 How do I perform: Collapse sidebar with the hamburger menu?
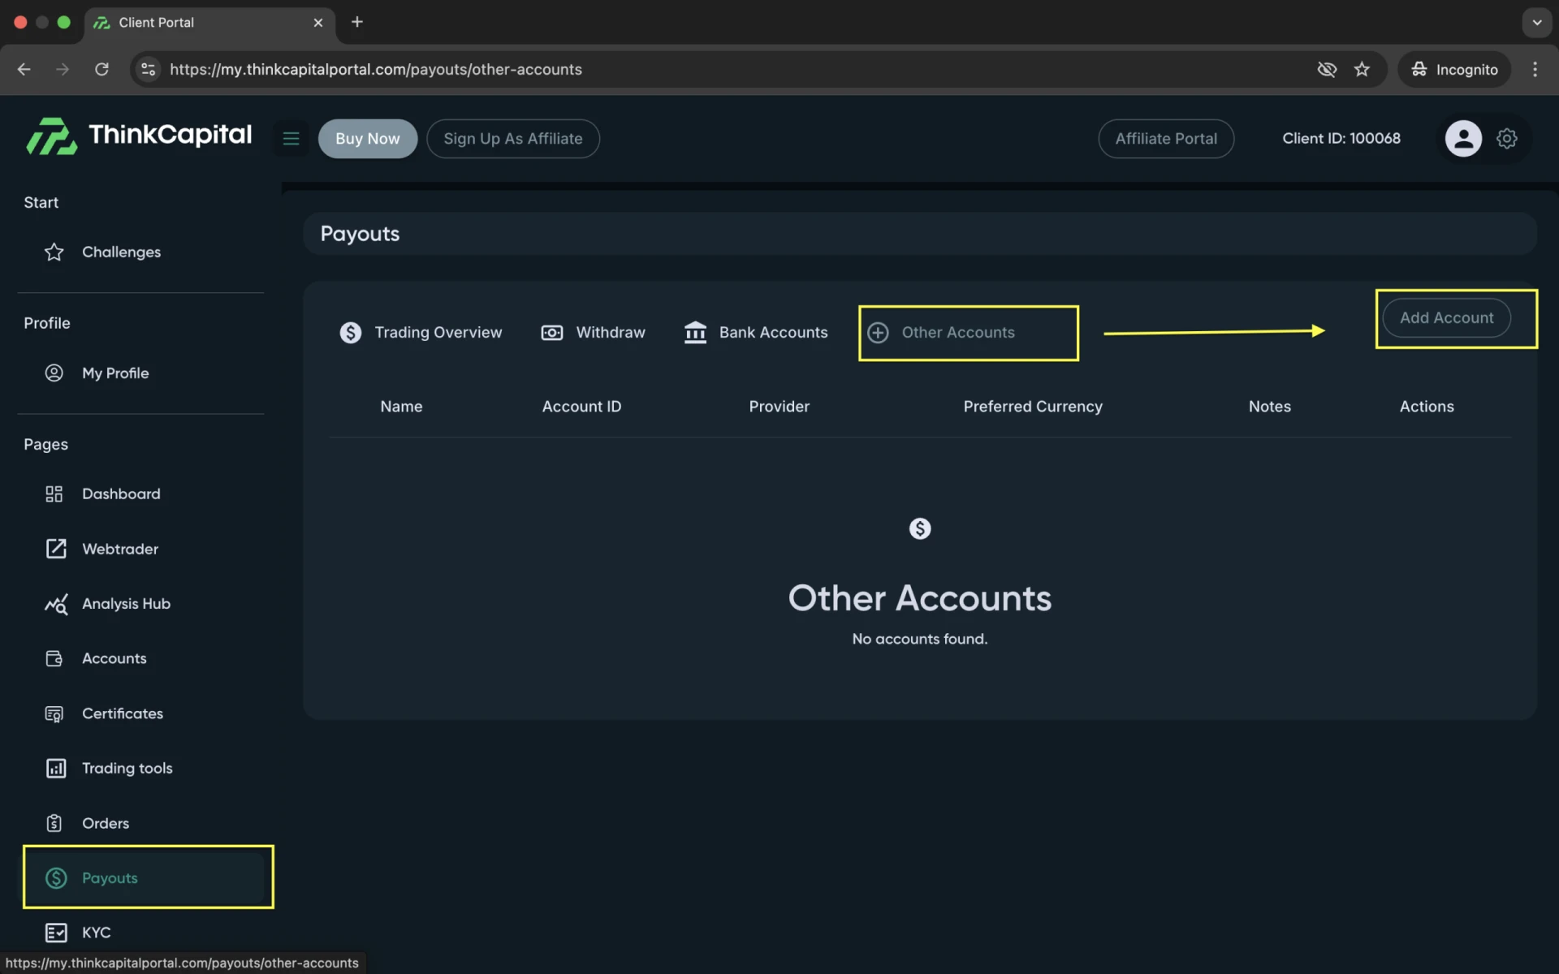(291, 139)
